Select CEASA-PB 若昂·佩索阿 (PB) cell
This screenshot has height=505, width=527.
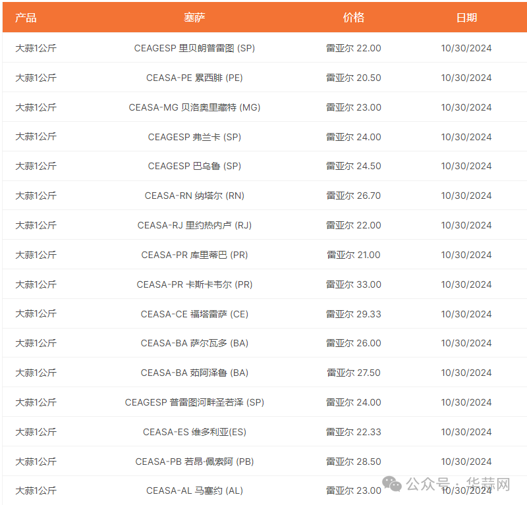click(x=194, y=462)
